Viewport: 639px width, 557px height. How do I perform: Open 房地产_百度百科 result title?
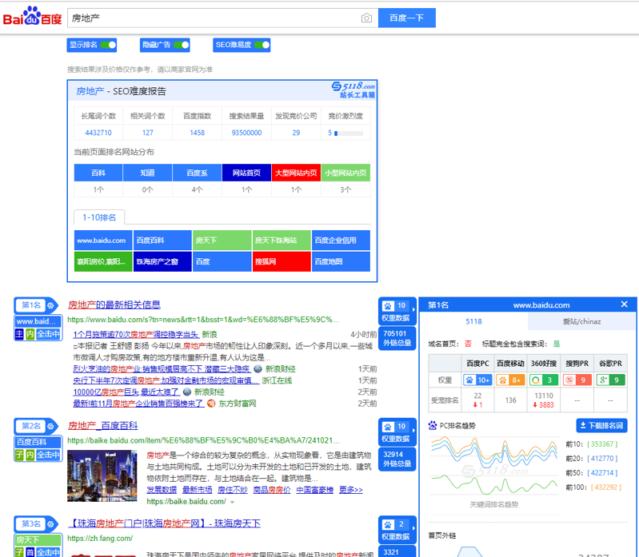[102, 425]
